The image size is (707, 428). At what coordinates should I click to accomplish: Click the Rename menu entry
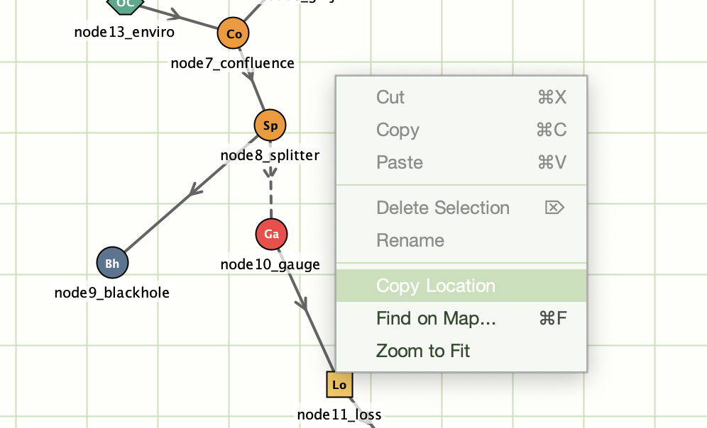461,240
